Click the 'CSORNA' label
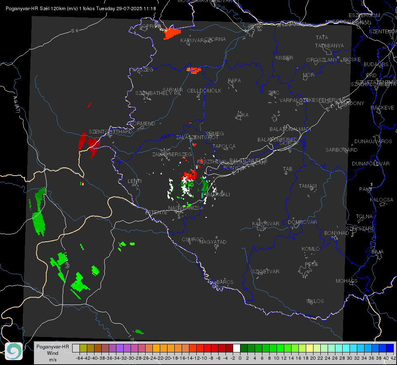The height and width of the screenshot is (365, 397). pyautogui.click(x=215, y=39)
